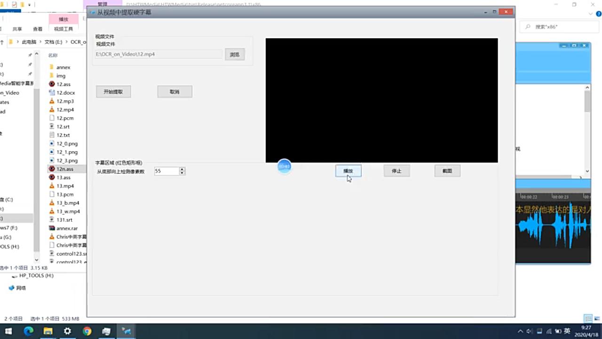Select the 12.srt file icon
The width and height of the screenshot is (602, 339).
point(52,127)
